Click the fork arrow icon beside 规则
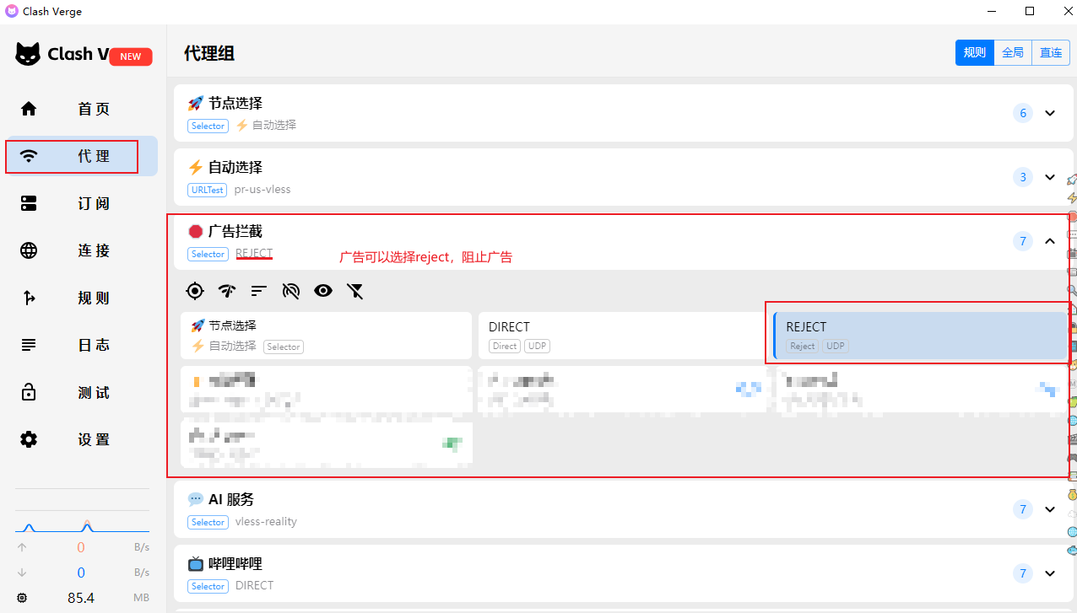Image resolution: width=1077 pixels, height=613 pixels. point(29,298)
